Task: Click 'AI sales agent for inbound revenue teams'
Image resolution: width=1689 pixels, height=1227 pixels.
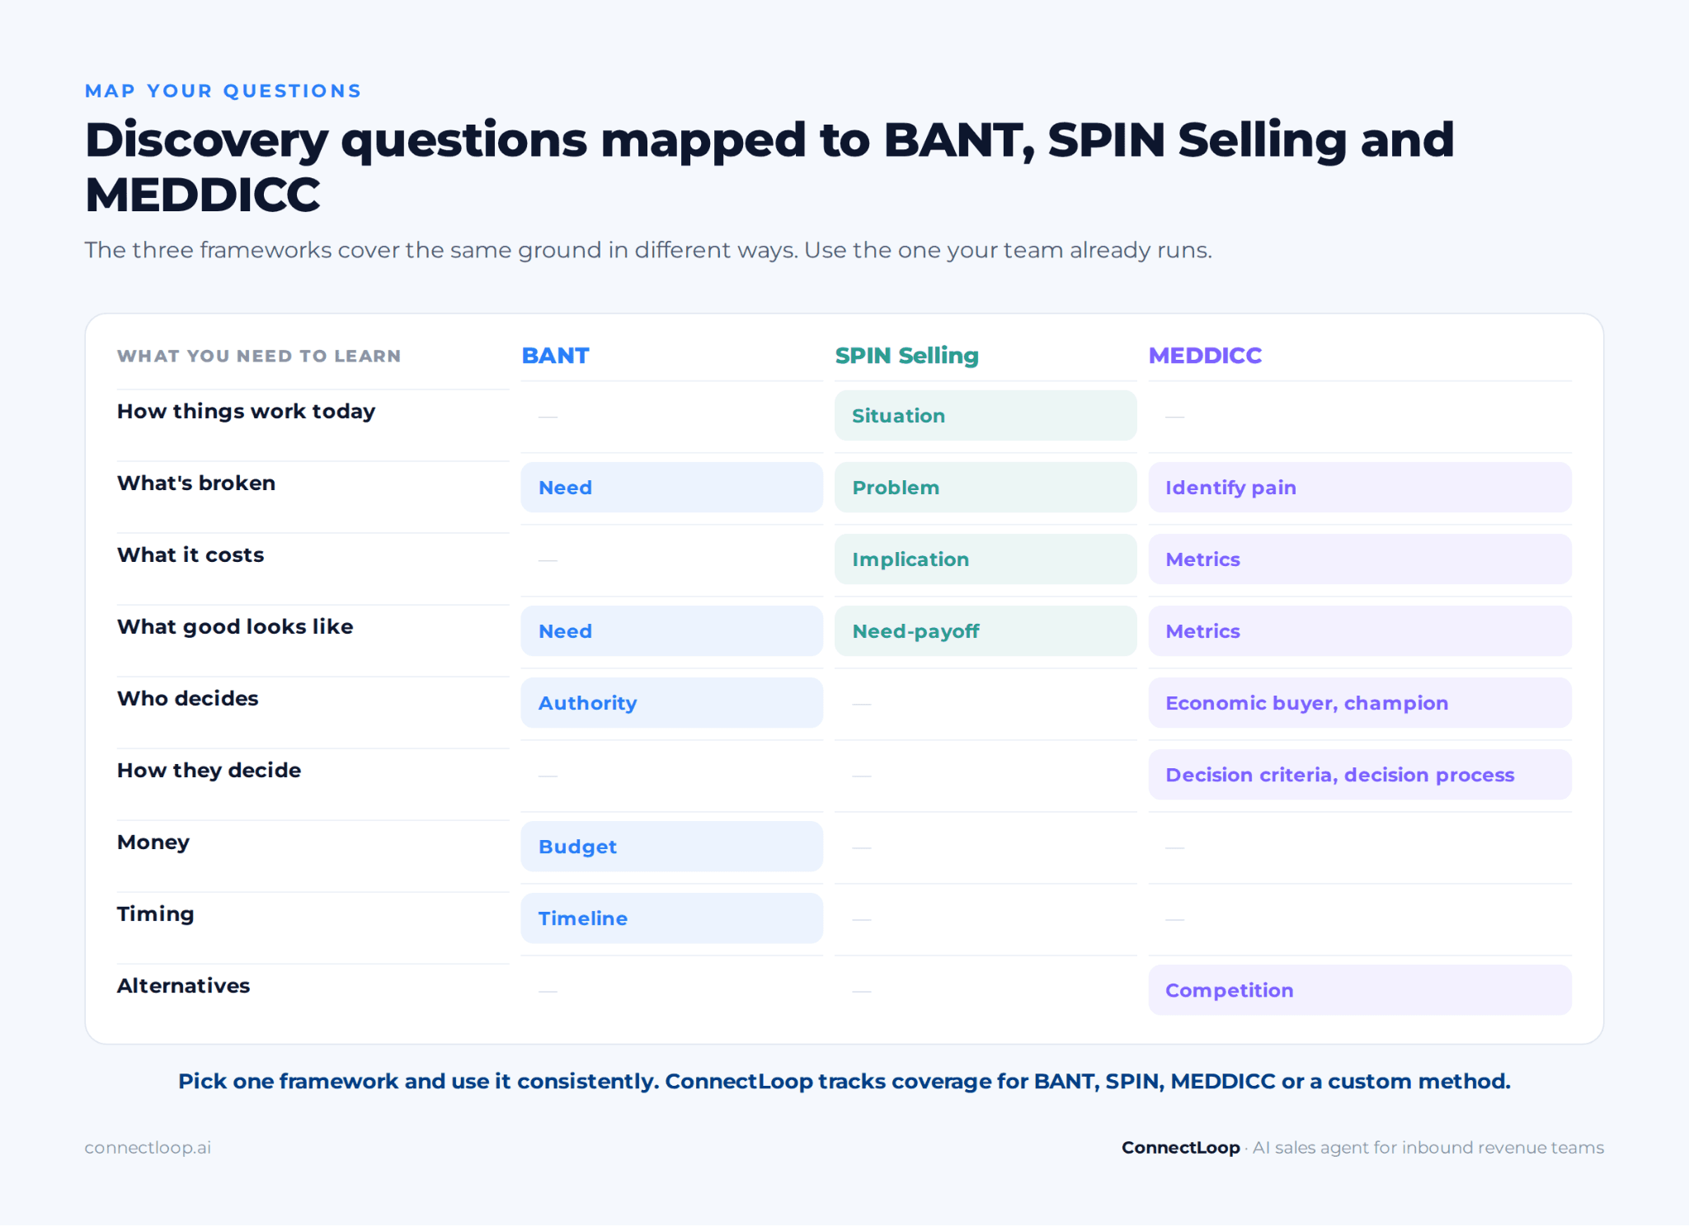Action: click(x=1428, y=1148)
